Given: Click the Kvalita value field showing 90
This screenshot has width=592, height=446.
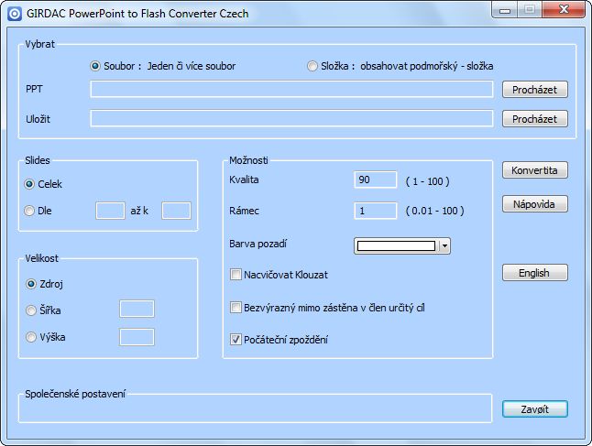Looking at the screenshot, I should pyautogui.click(x=376, y=179).
